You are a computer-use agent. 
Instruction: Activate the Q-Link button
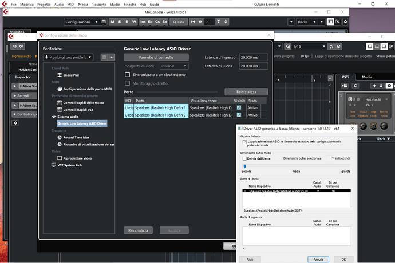click(179, 22)
